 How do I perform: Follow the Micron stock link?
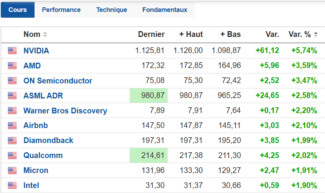(36, 170)
